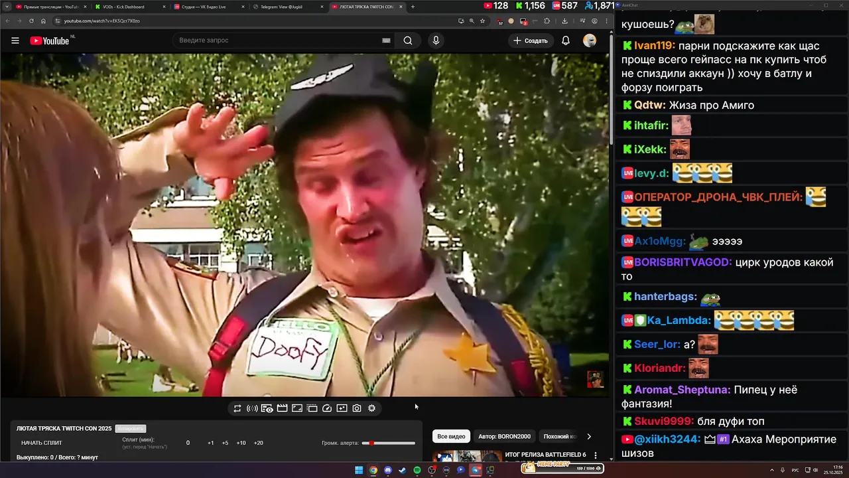Open Spotify from the taskbar
849x478 pixels.
click(x=417, y=470)
